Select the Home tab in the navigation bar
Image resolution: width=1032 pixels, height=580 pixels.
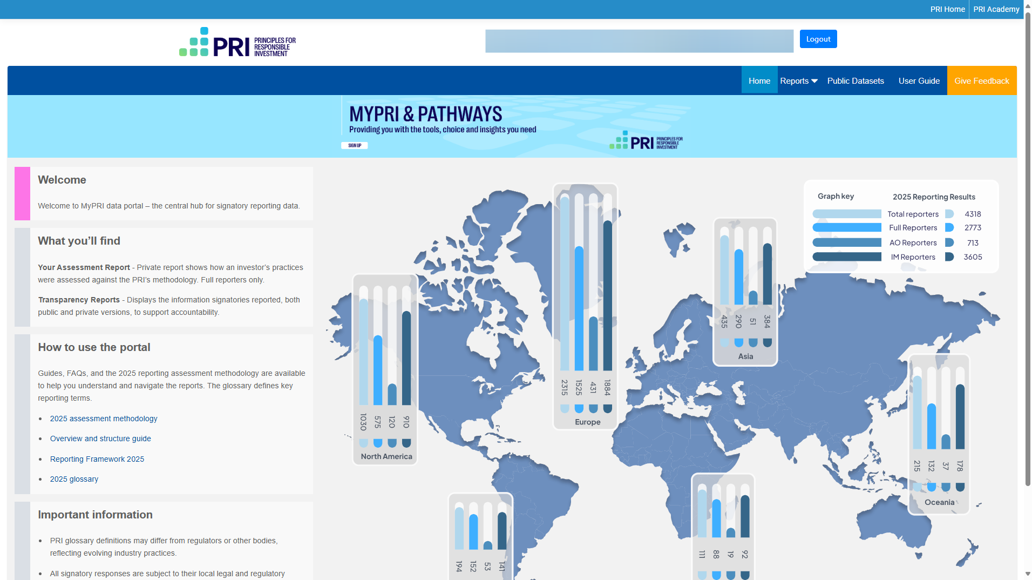[759, 81]
